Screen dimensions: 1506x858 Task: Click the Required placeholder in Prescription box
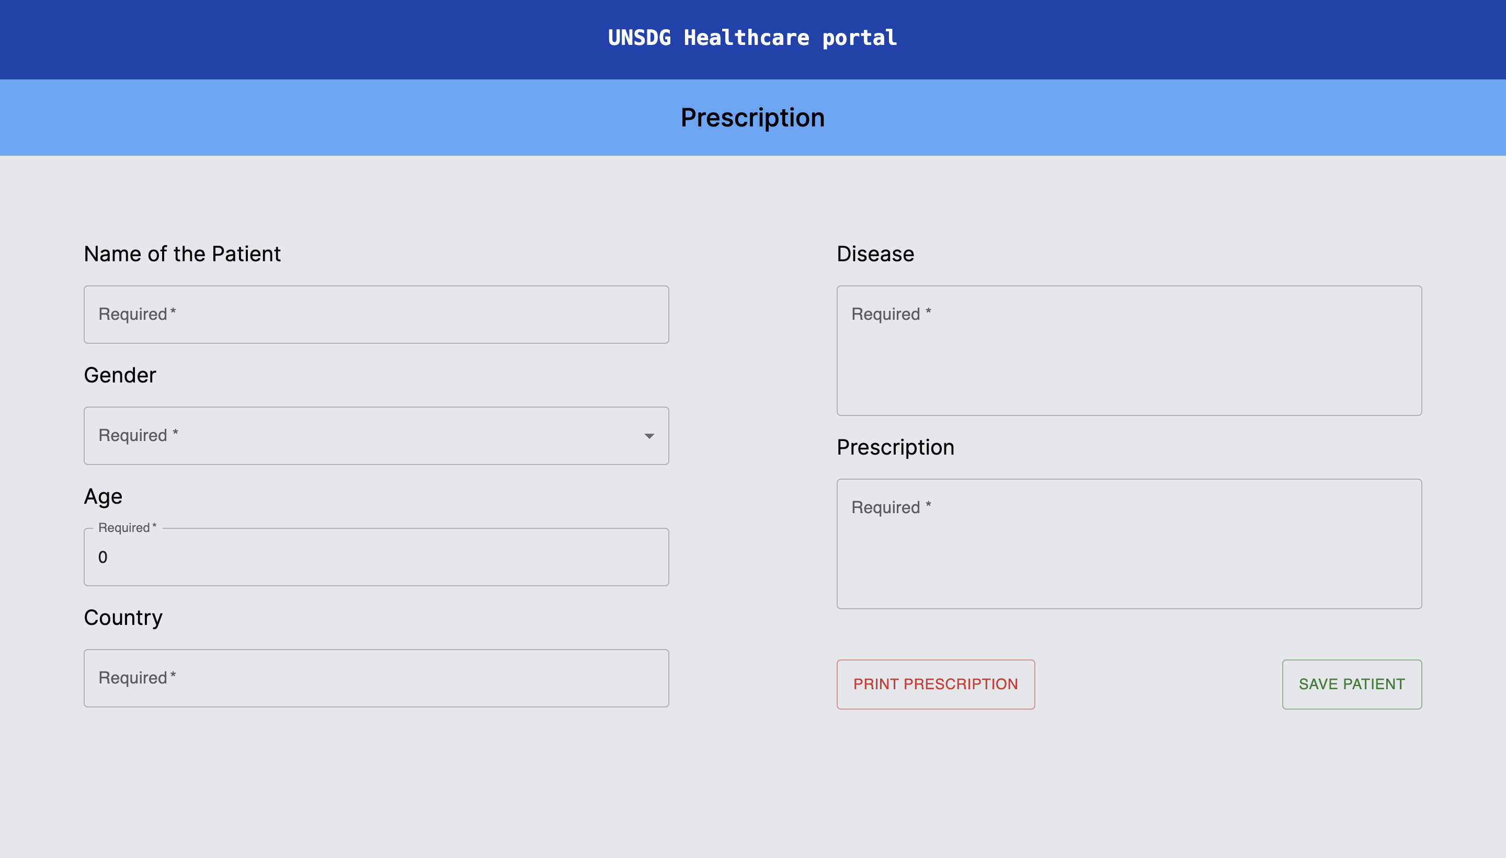(892, 507)
